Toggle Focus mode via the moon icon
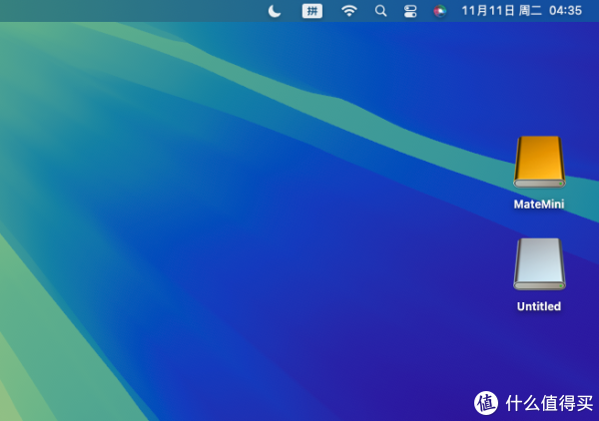Viewport: 599px width, 421px height. pyautogui.click(x=276, y=10)
